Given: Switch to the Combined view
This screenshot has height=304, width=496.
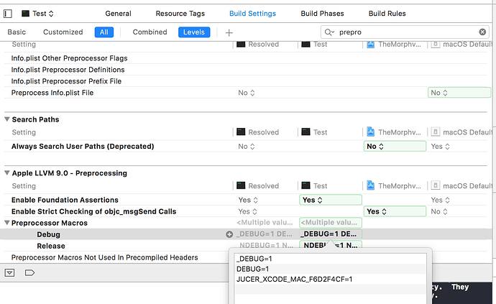Looking at the screenshot, I should coord(150,32).
